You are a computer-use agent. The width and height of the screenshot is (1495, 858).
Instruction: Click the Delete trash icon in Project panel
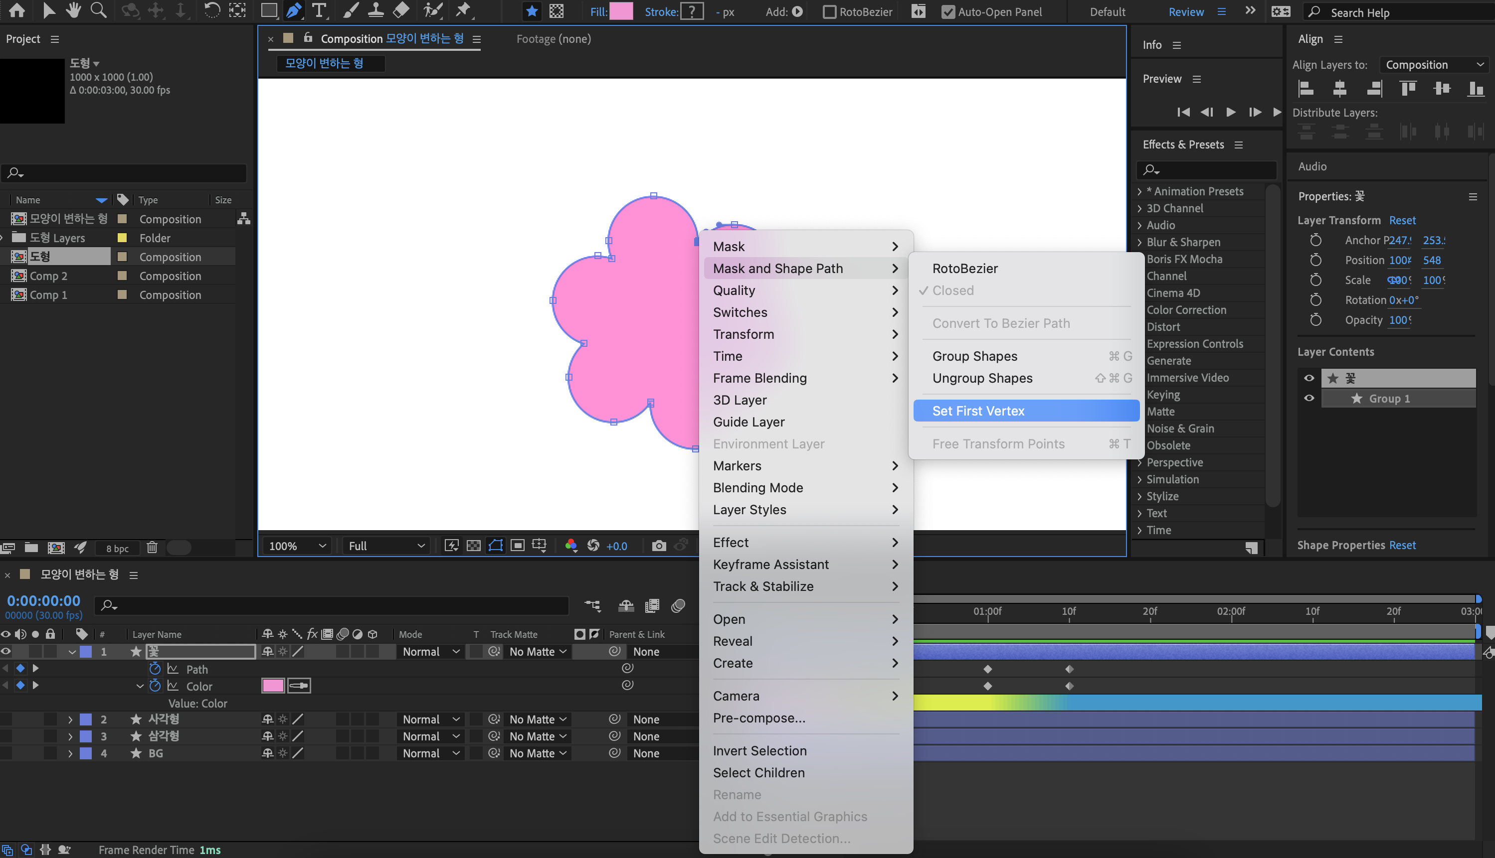tap(152, 548)
